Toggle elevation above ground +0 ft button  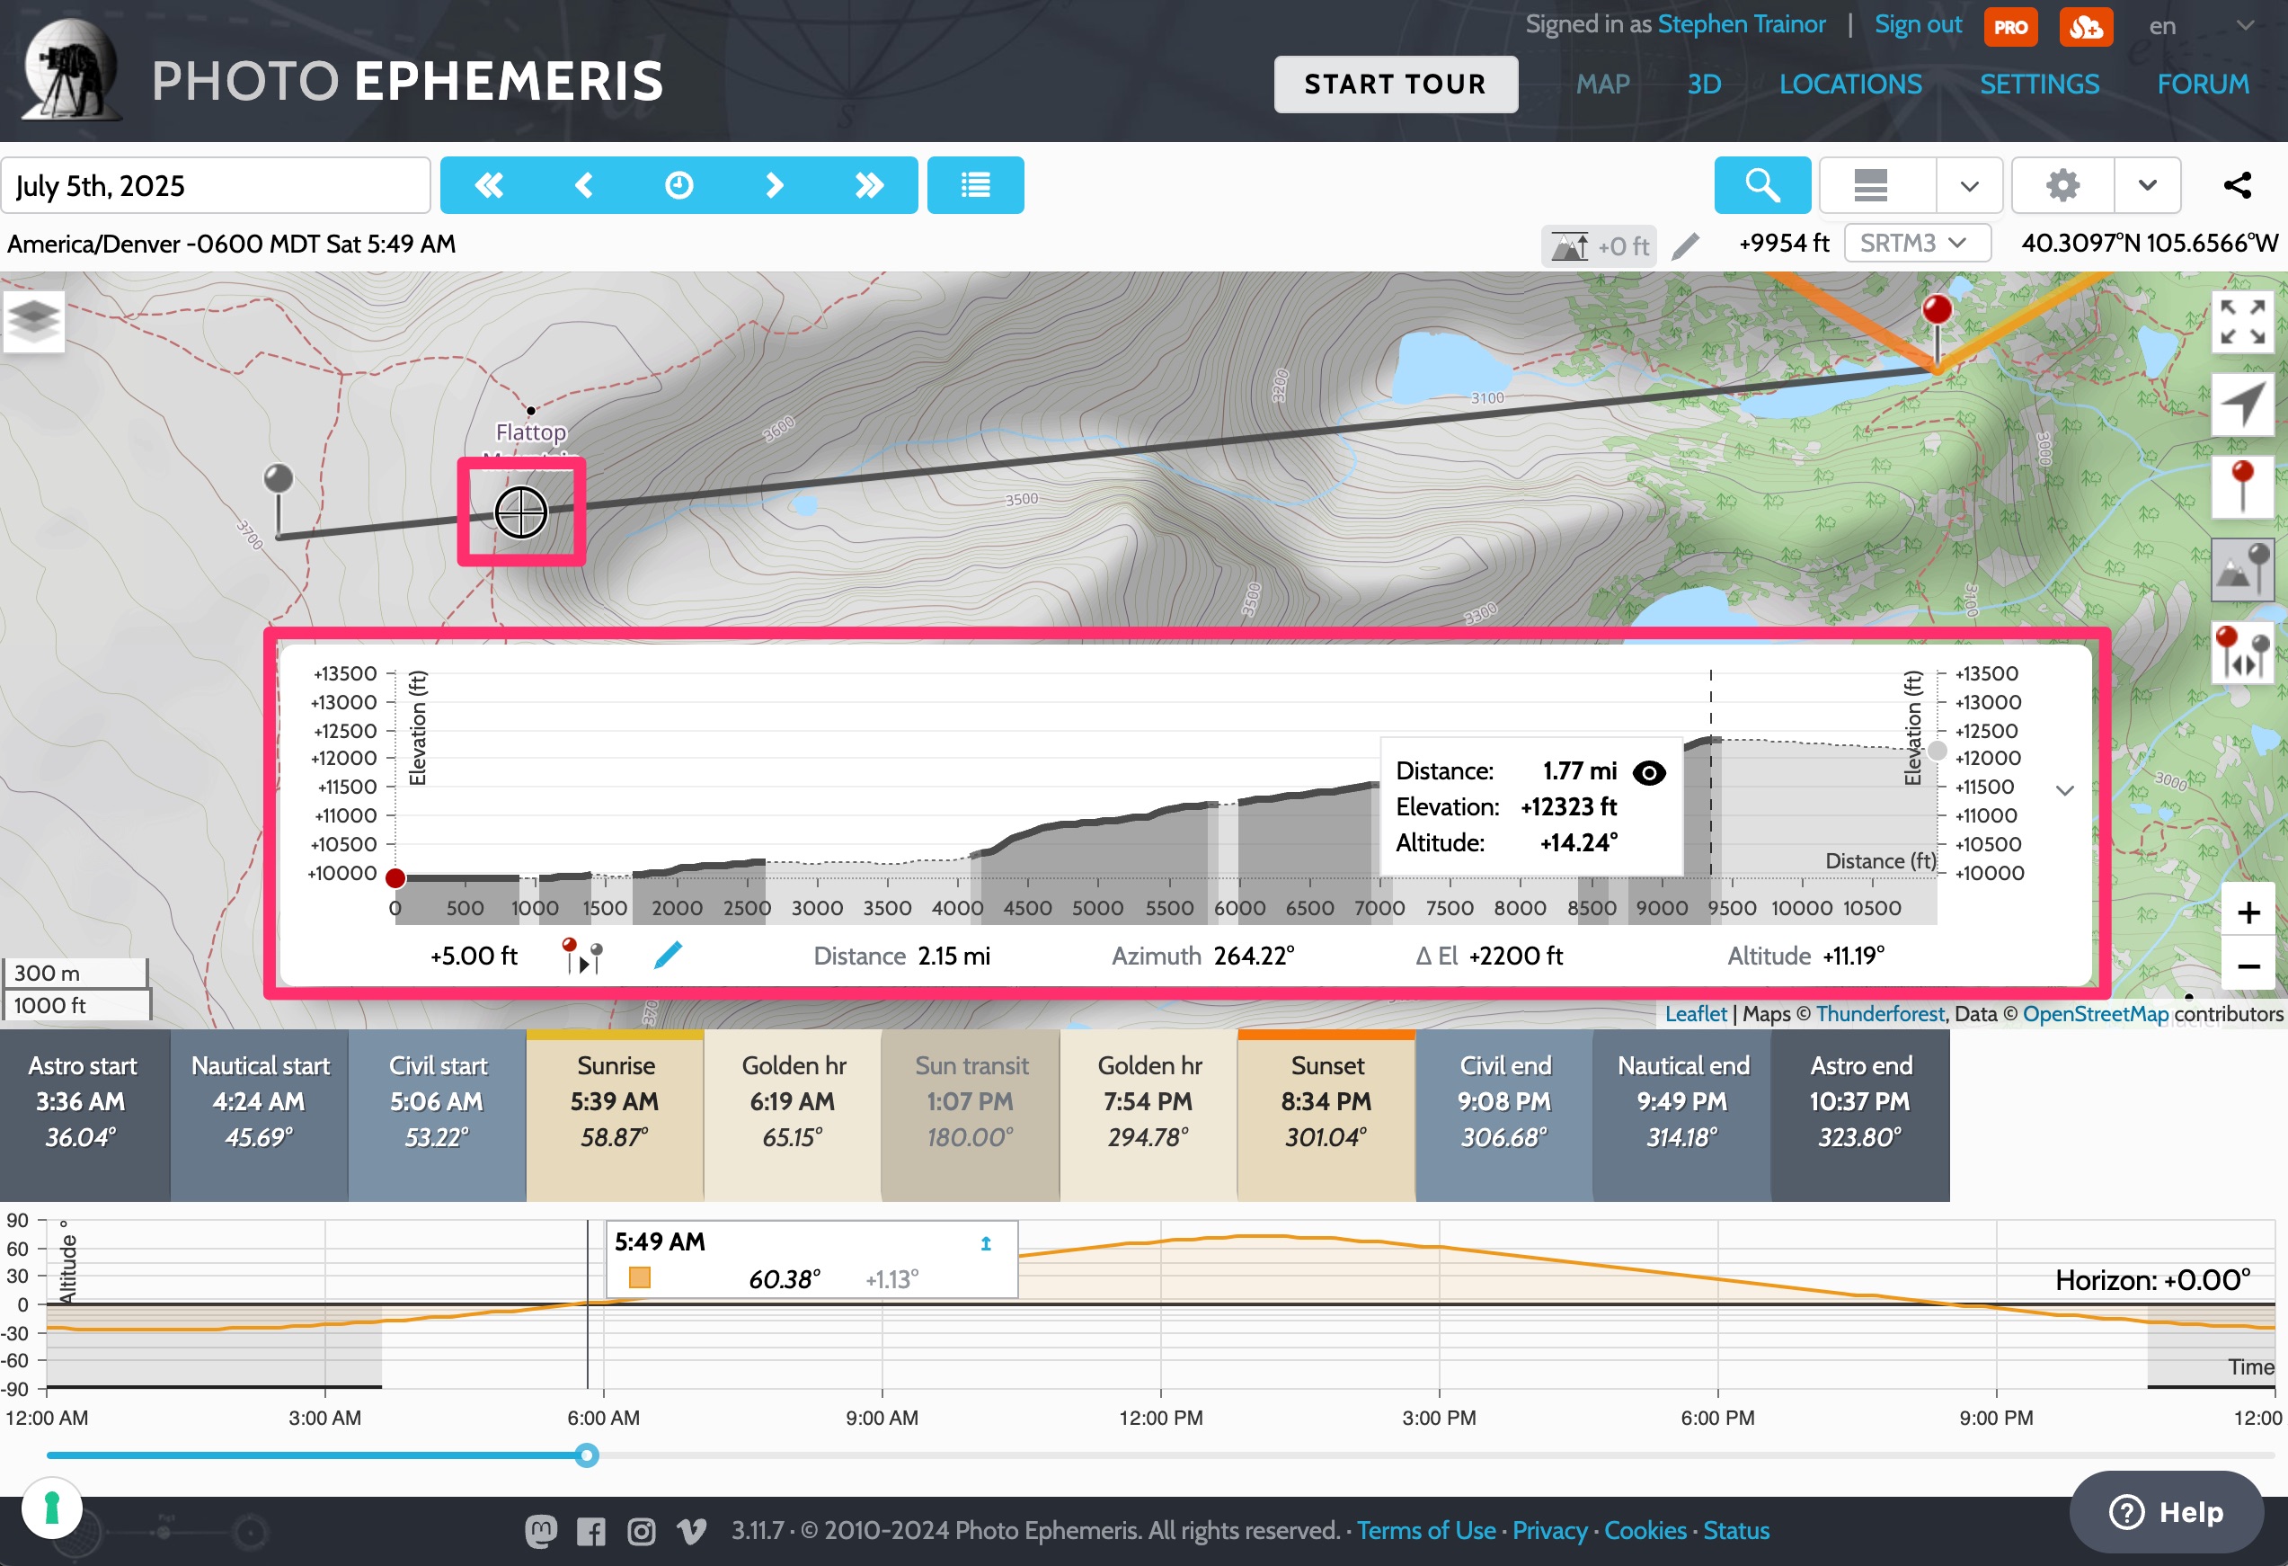click(x=1599, y=245)
